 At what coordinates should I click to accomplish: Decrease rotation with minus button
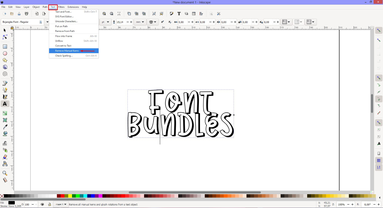click(x=375, y=204)
